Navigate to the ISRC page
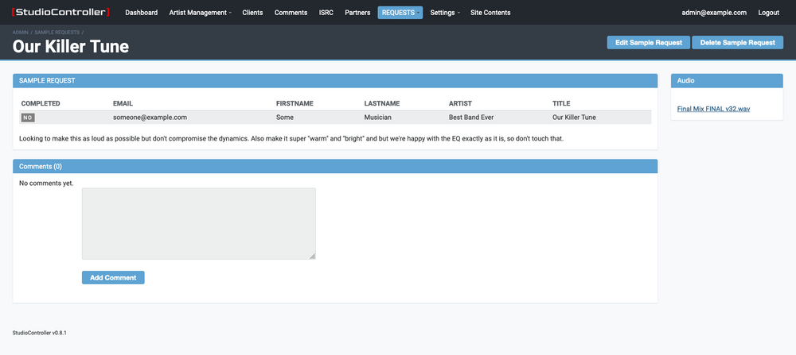Viewport: 796px width, 355px height. (326, 13)
